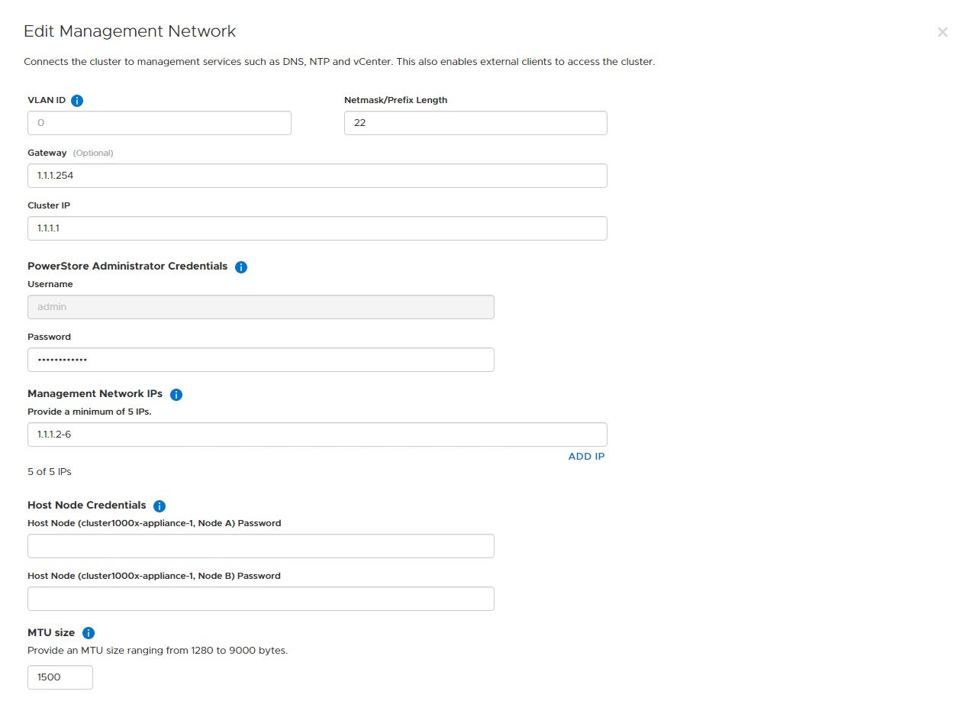The height and width of the screenshot is (727, 957).
Task: Select the Node B Password field
Action: tap(261, 599)
